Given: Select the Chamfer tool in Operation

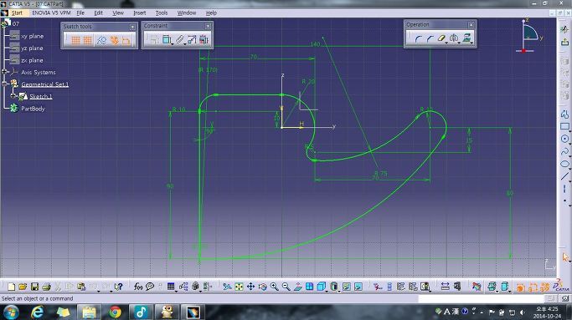Looking at the screenshot, I should coord(430,38).
